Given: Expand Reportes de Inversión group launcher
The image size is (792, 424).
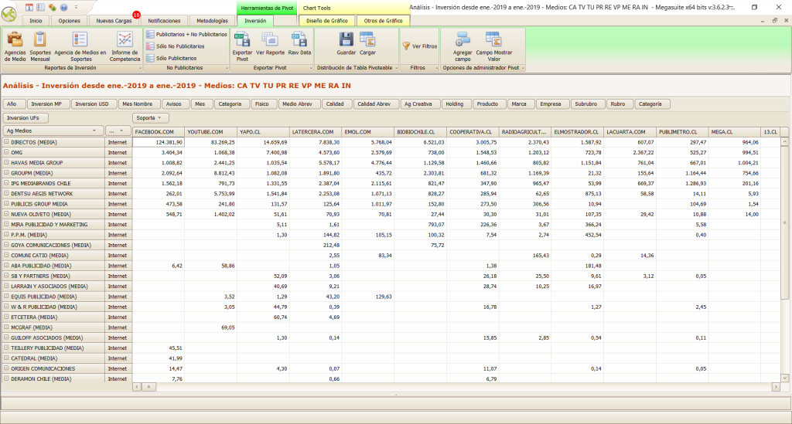Looking at the screenshot, I should pos(140,67).
